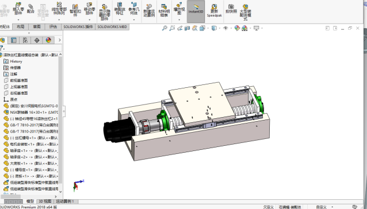Open dropdown under Assembly Features button
367x209 pixels.
point(120,20)
